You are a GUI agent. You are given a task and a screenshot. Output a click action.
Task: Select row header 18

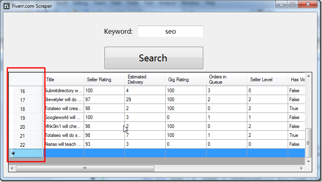26,108
